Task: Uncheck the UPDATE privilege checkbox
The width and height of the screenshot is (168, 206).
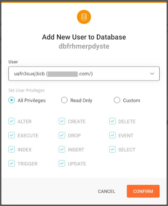Action: [62, 163]
